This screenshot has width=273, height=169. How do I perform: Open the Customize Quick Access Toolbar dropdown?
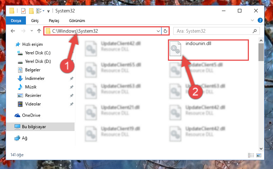point(48,11)
